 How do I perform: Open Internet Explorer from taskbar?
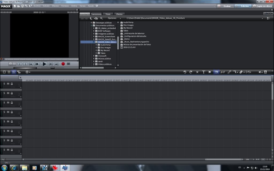click(x=14, y=168)
